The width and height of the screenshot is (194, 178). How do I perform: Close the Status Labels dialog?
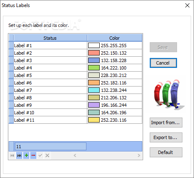(187, 5)
